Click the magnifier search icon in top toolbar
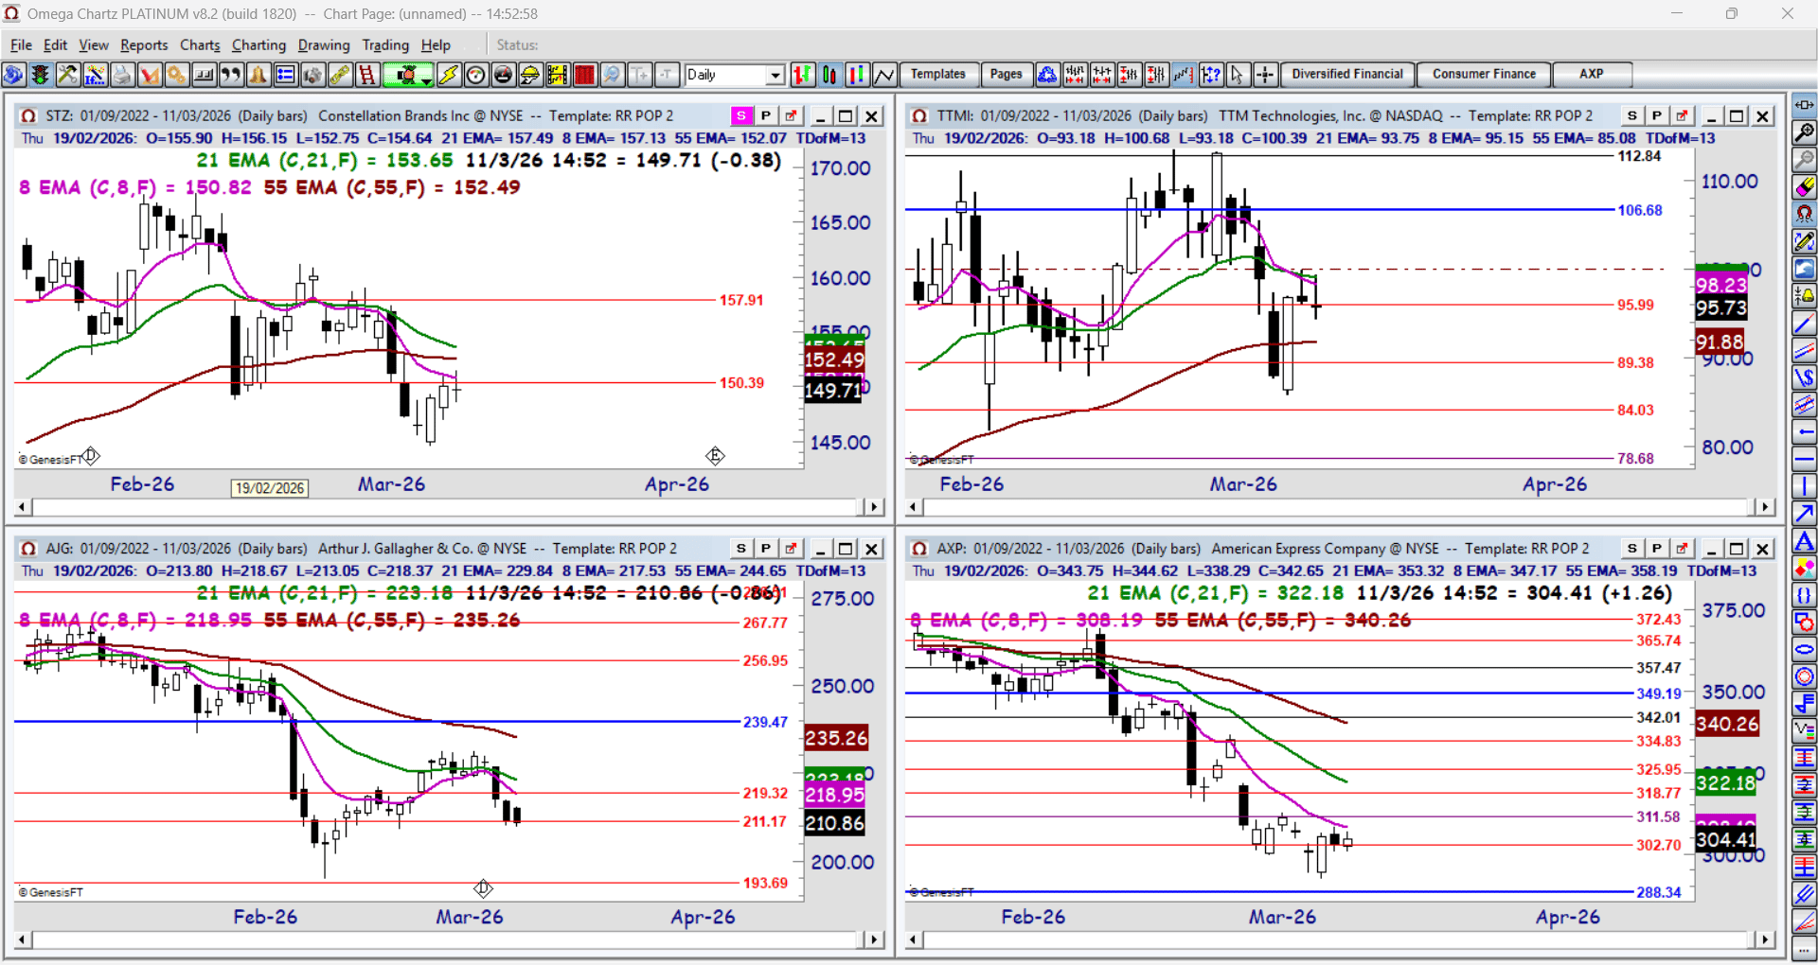Viewport: 1818px width, 965px height. point(613,75)
